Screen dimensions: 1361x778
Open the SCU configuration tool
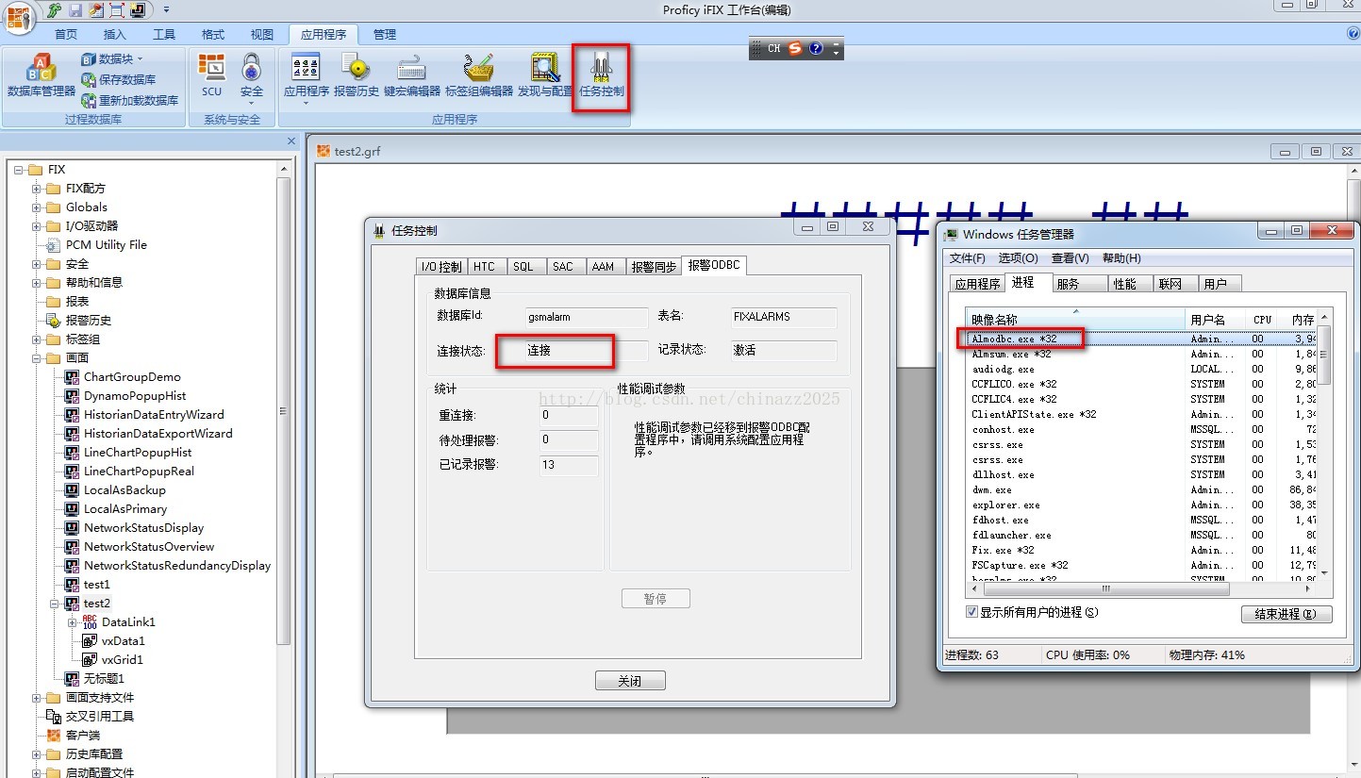tap(212, 74)
